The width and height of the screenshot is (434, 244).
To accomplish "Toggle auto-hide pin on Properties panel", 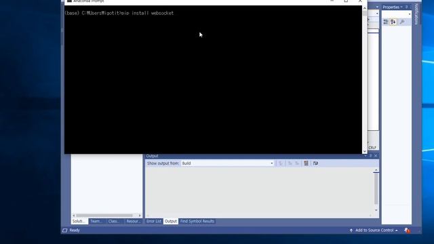I will [407, 7].
